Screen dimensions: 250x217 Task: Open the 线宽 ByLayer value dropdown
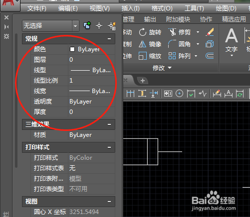pos(91,91)
